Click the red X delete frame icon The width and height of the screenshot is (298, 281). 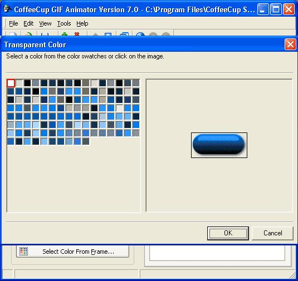(x=77, y=34)
